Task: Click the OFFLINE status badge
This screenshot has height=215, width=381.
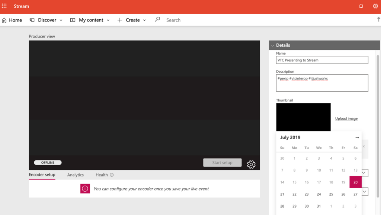Action: point(48,162)
